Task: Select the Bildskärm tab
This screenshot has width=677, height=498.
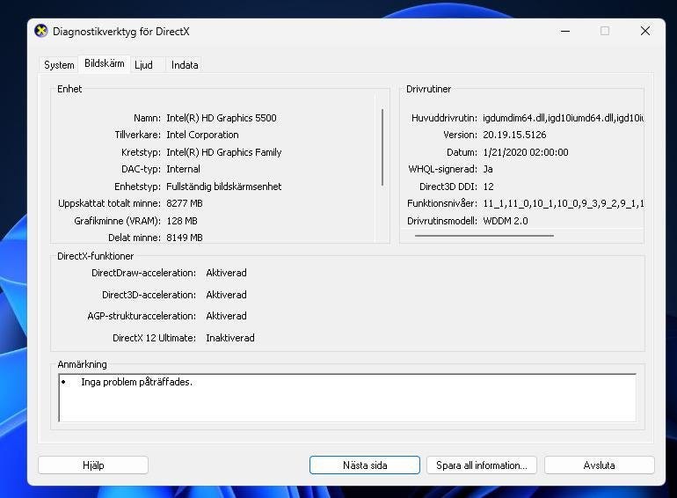Action: tap(104, 64)
